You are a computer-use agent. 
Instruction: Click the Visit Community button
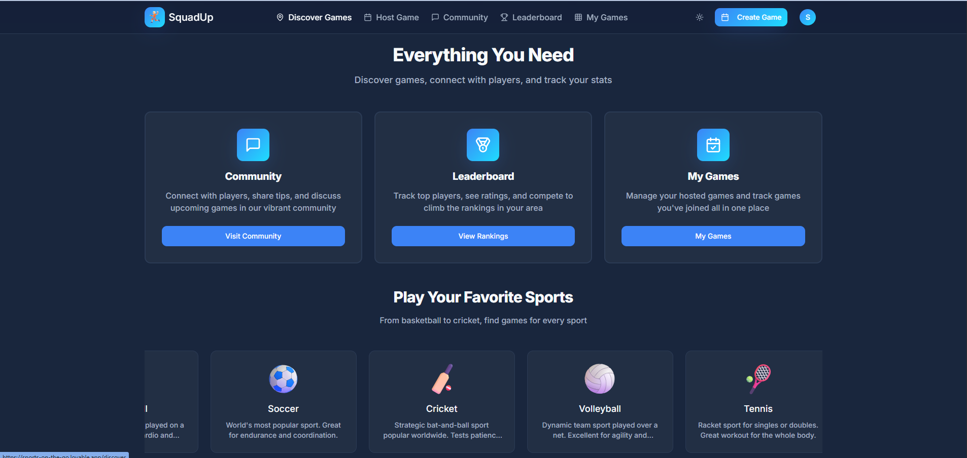pos(253,236)
